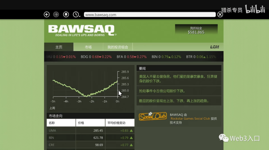Click the UMA price 285.45
This screenshot has height=150, width=269.
(98, 130)
